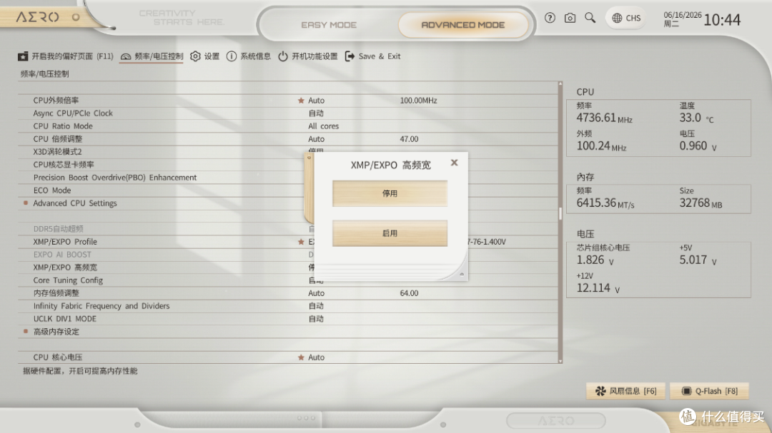Open 风扇信息 [F6] fan info
The height and width of the screenshot is (433, 772).
(x=625, y=391)
